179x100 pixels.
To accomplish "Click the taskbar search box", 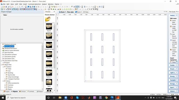I will point(25,97).
